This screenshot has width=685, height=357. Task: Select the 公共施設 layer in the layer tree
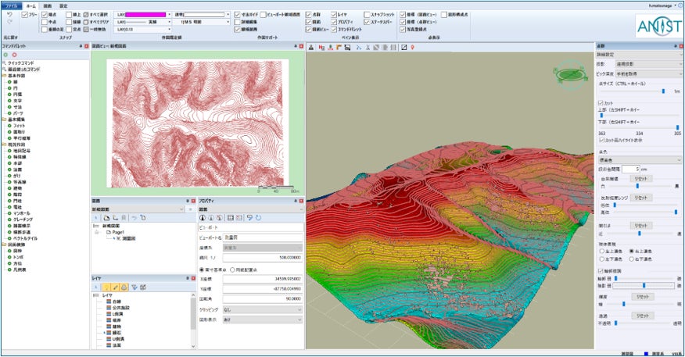[x=123, y=307]
